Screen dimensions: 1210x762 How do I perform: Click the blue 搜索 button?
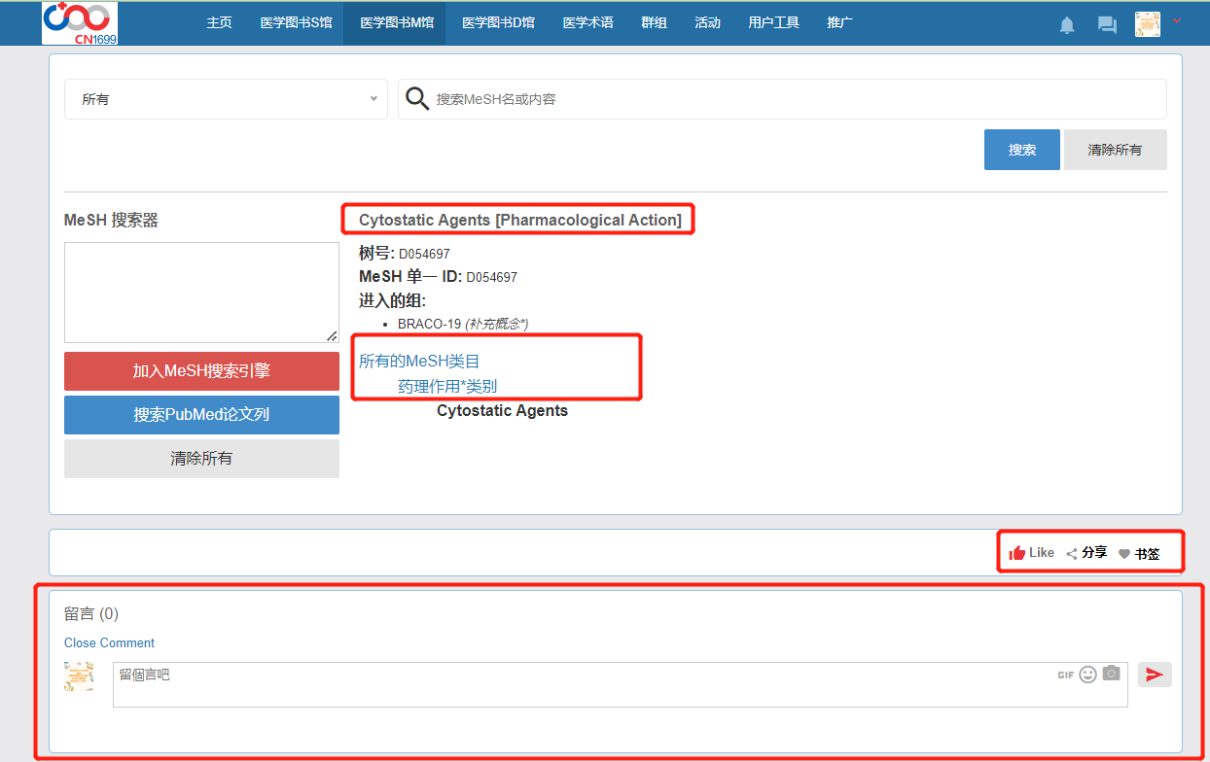pos(1021,150)
